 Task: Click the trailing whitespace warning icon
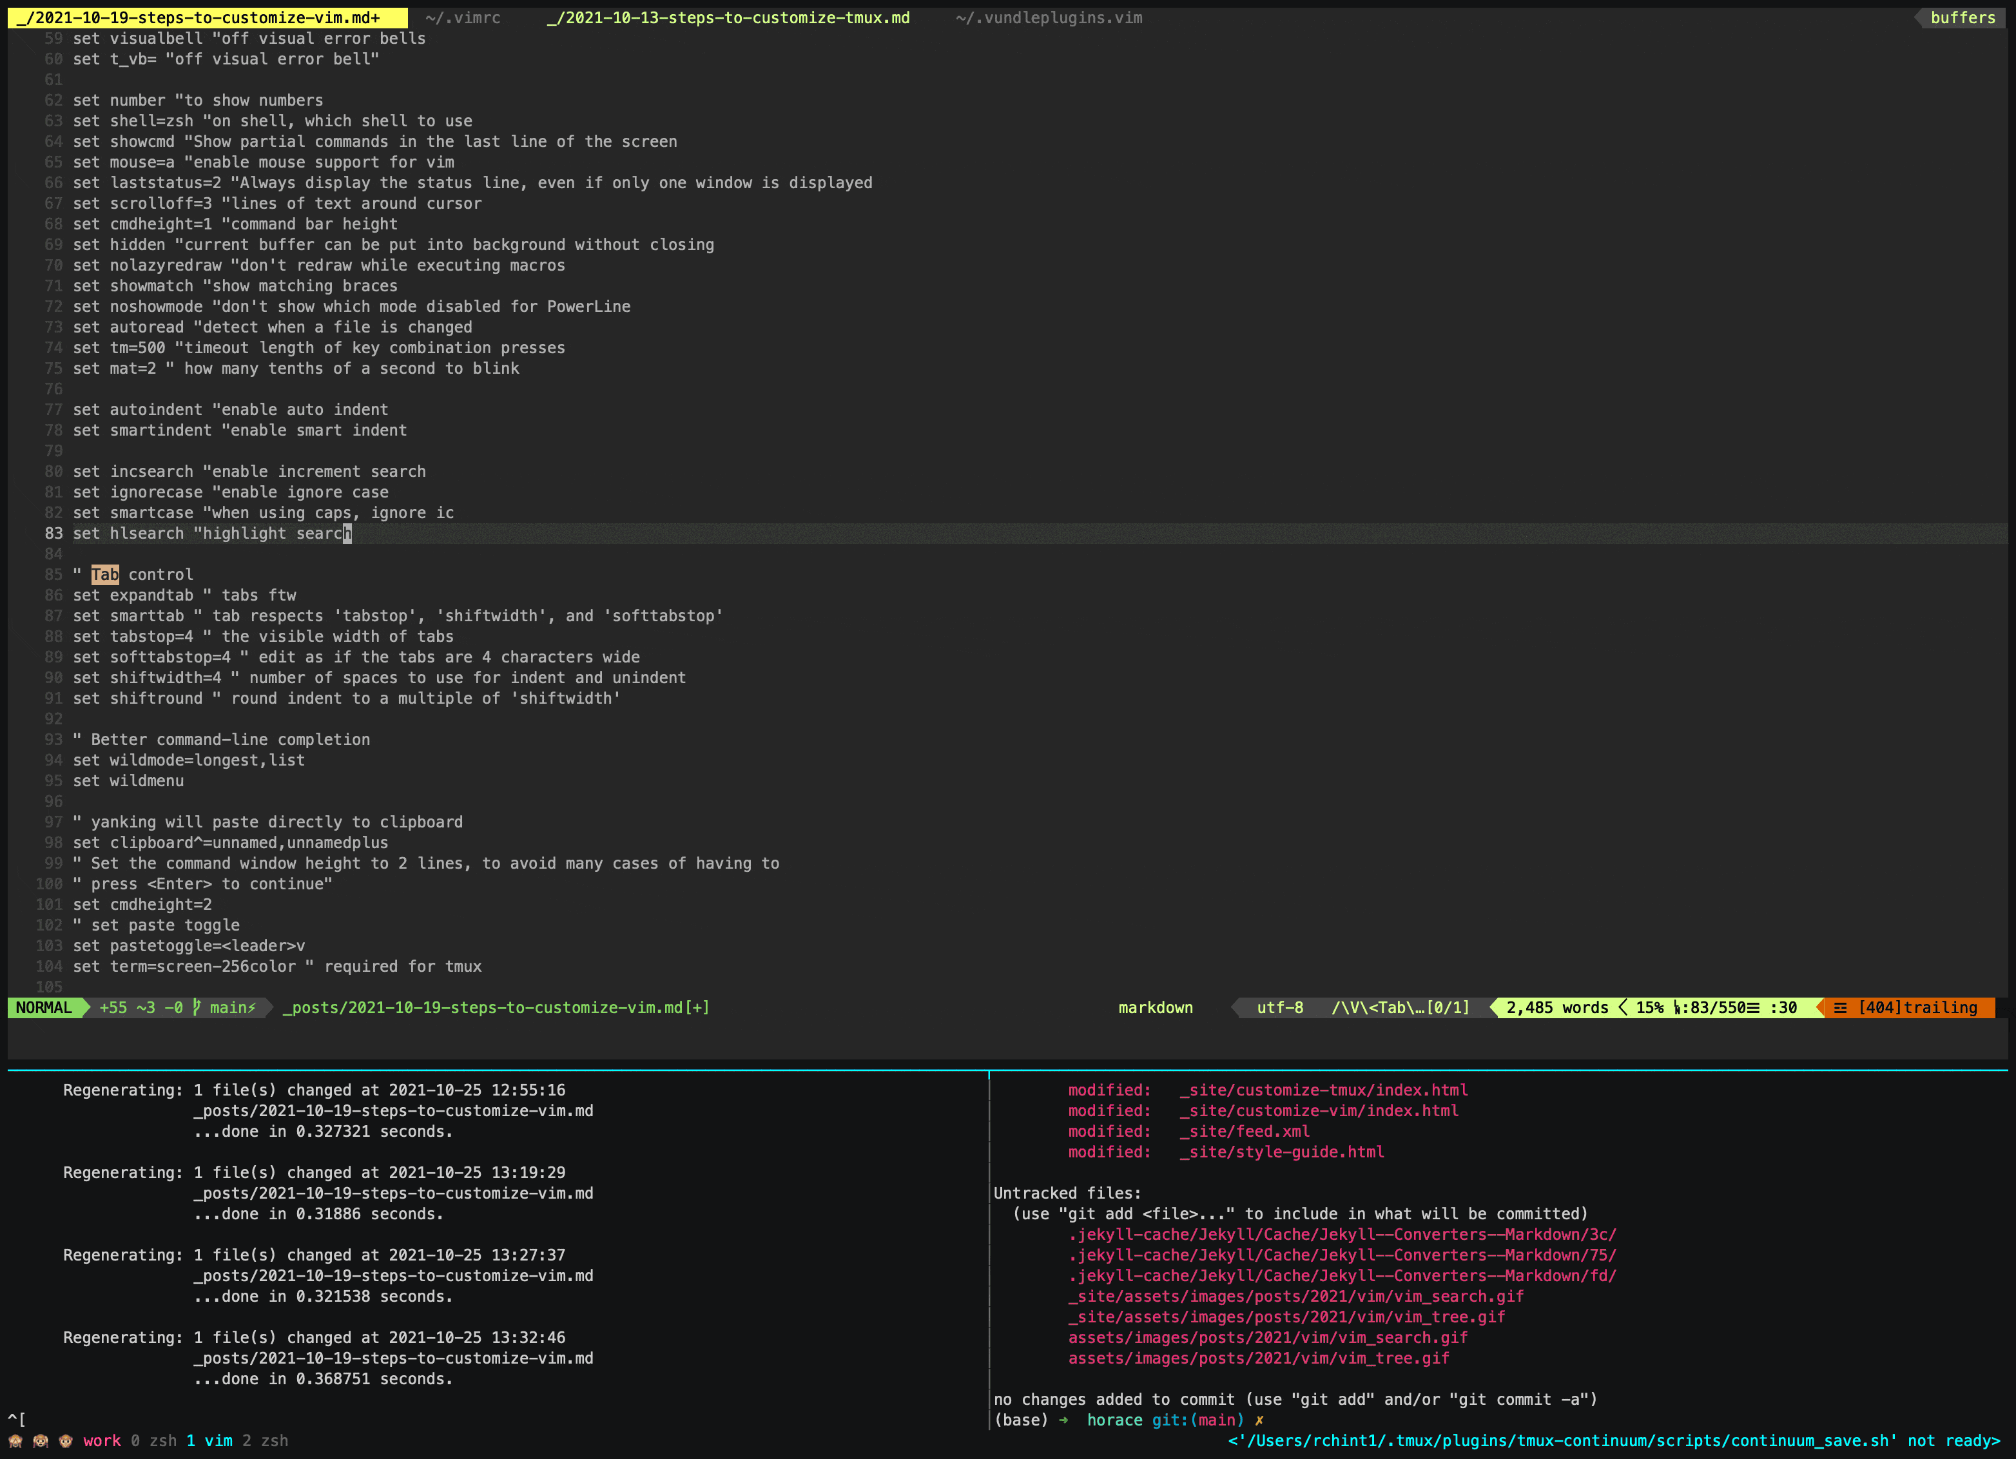coord(1840,1008)
